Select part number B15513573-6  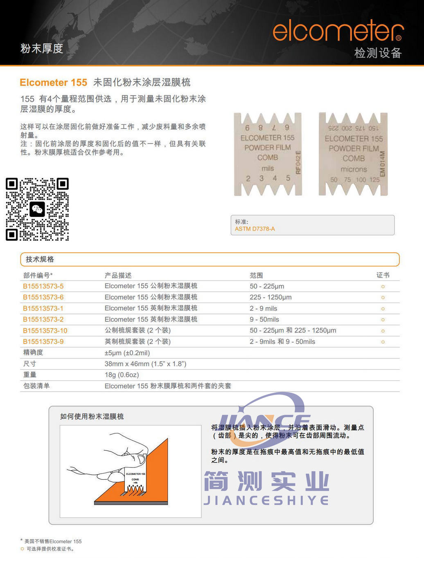[43, 297]
